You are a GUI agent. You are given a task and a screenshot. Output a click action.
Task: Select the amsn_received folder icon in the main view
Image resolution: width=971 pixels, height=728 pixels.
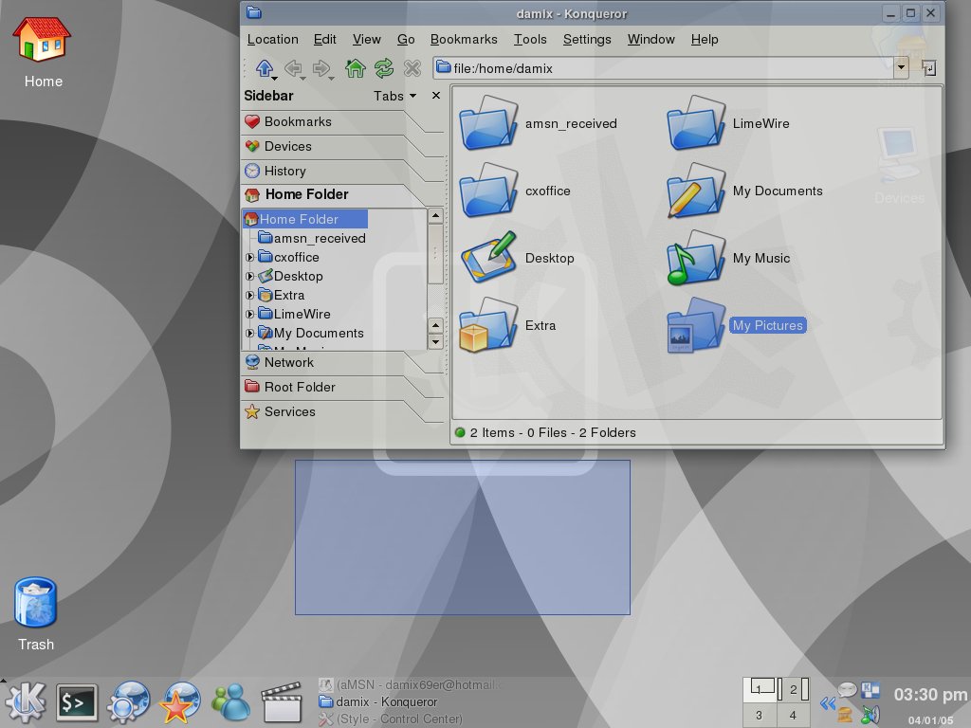488,122
